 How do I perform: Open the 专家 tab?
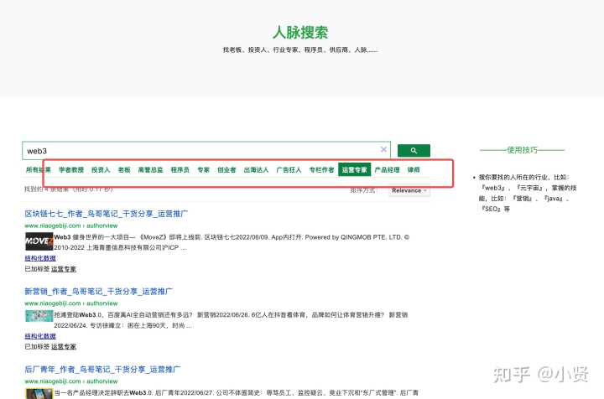coord(203,169)
